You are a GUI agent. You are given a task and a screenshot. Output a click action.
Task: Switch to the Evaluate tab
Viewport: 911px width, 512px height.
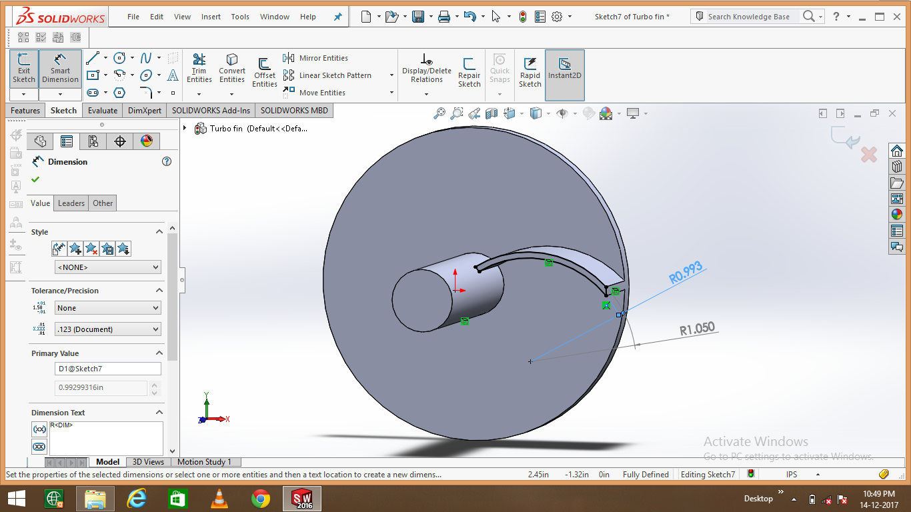tap(102, 110)
